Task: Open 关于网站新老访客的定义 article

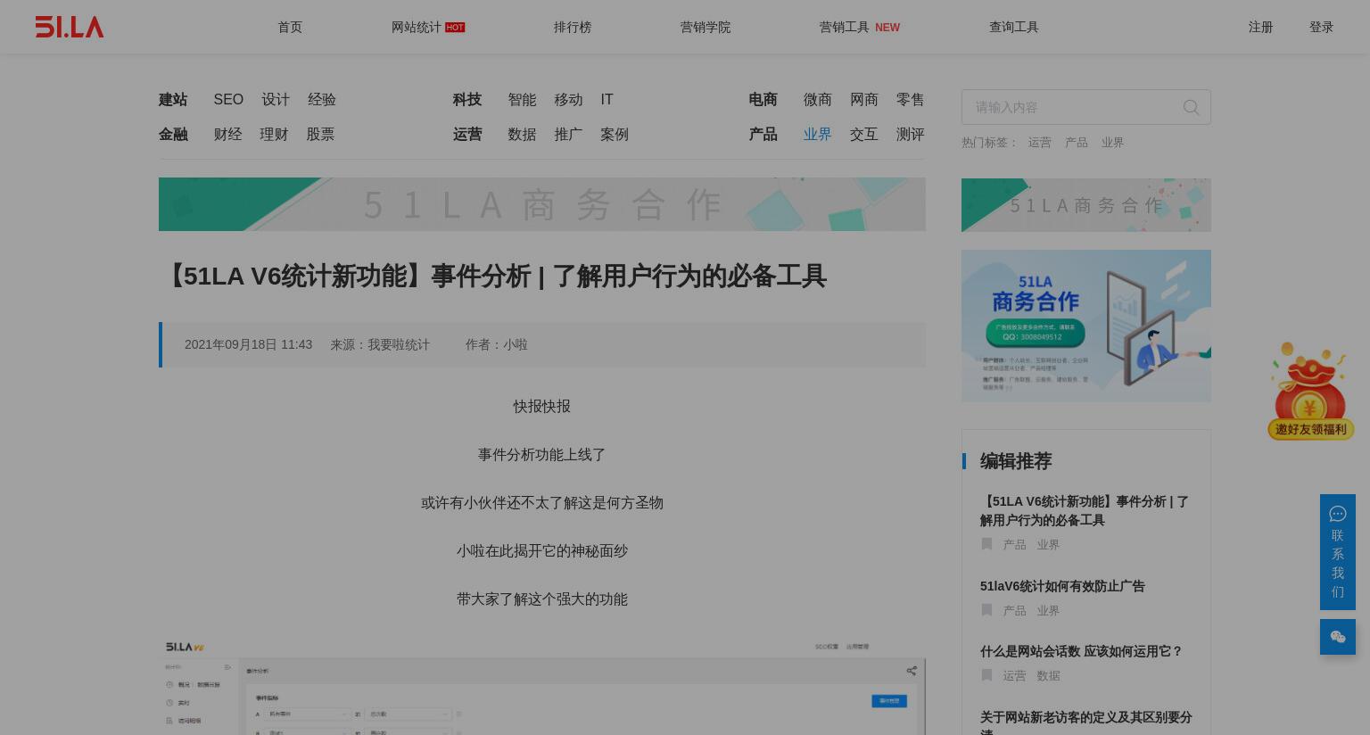Action: [1086, 721]
